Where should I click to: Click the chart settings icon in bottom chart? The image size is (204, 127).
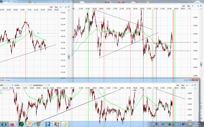pos(193,85)
